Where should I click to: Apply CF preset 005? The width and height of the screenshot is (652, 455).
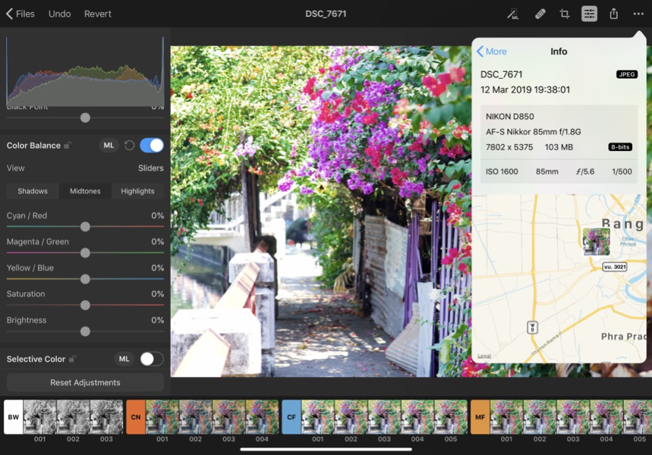pos(451,417)
